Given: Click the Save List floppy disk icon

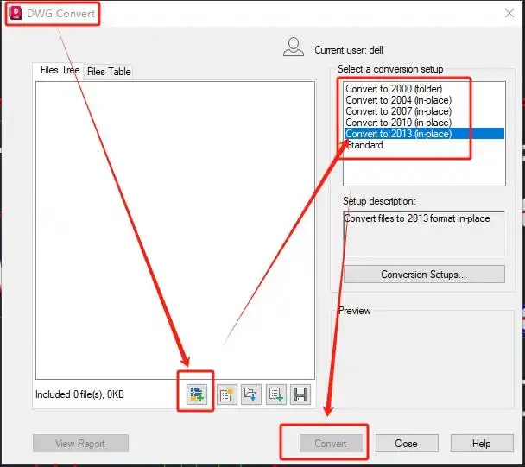Looking at the screenshot, I should click(x=300, y=394).
